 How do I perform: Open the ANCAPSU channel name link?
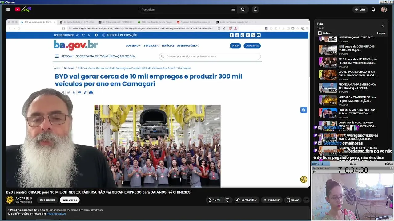[x=22, y=198]
